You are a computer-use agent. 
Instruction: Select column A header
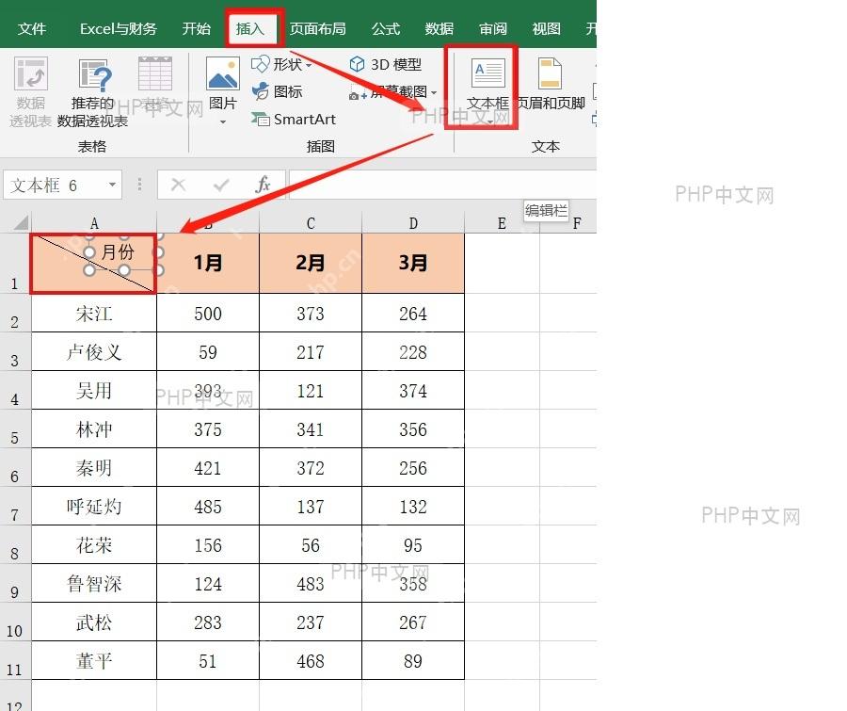[94, 223]
